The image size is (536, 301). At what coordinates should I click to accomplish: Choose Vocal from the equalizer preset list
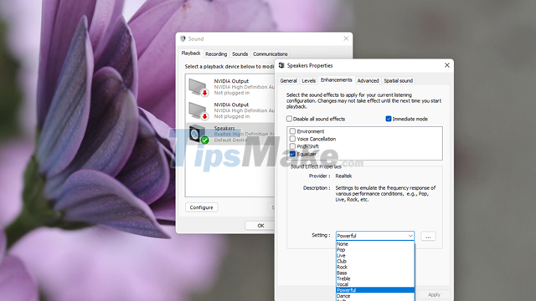coord(375,284)
